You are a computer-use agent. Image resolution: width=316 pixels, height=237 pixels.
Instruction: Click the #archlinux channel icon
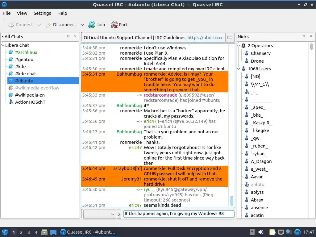[x=11, y=52]
